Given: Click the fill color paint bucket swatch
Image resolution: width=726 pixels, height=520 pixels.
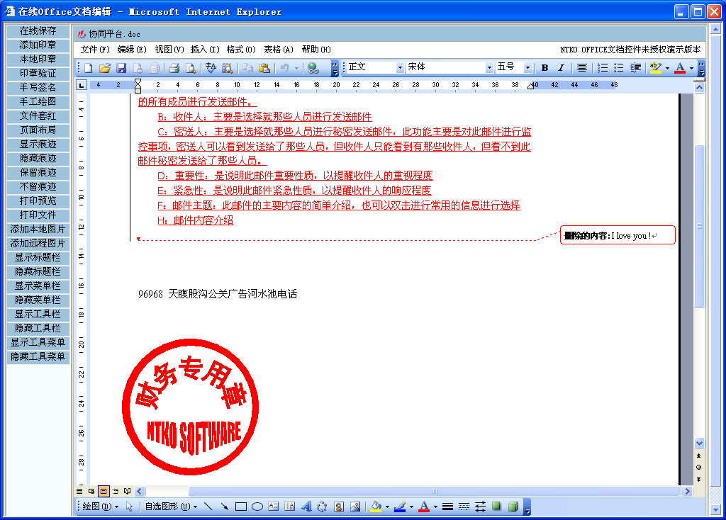Looking at the screenshot, I should coord(376,507).
